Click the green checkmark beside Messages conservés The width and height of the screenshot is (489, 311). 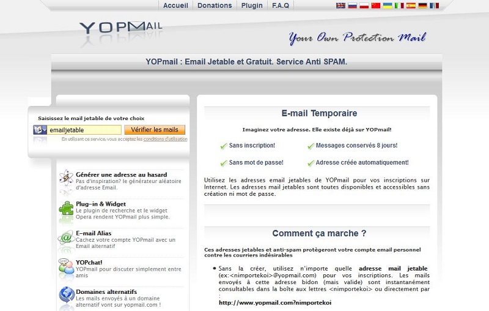[x=311, y=146]
